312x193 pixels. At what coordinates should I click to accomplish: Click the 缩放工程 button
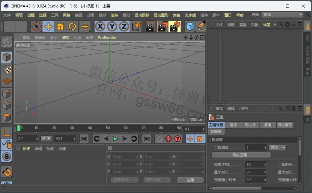[x=241, y=155]
